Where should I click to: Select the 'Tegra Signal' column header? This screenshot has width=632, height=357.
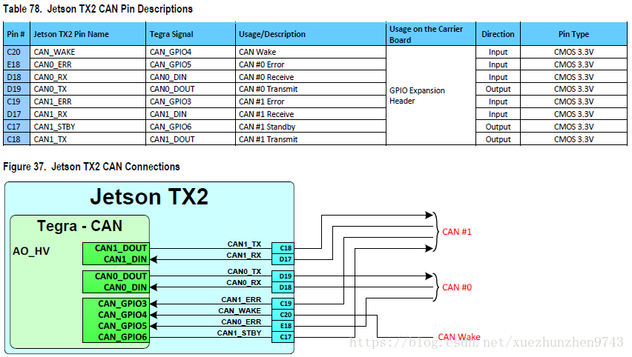click(x=190, y=34)
